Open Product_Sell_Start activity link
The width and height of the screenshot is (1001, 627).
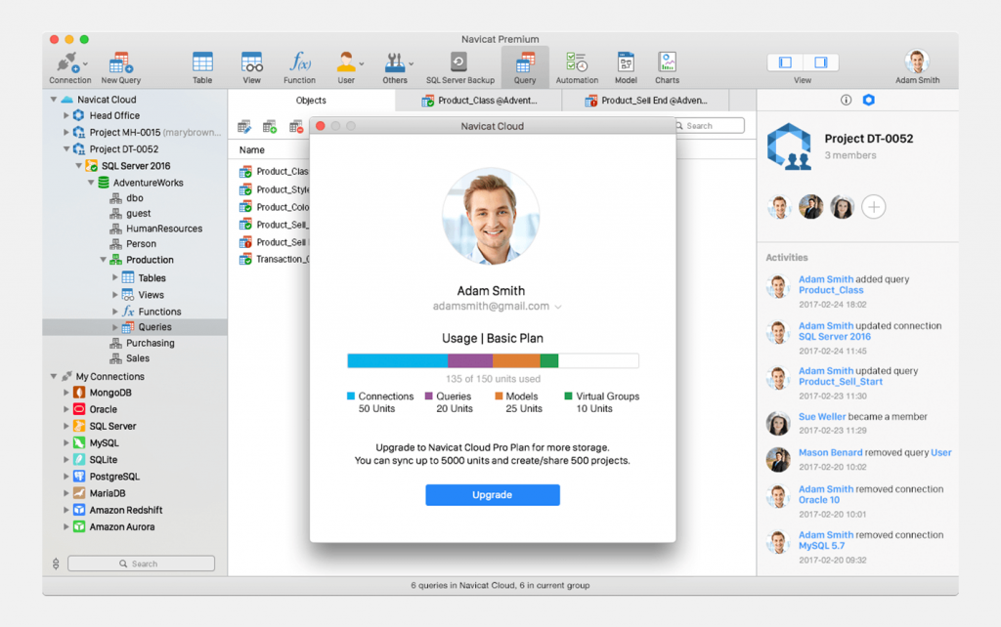click(x=840, y=382)
